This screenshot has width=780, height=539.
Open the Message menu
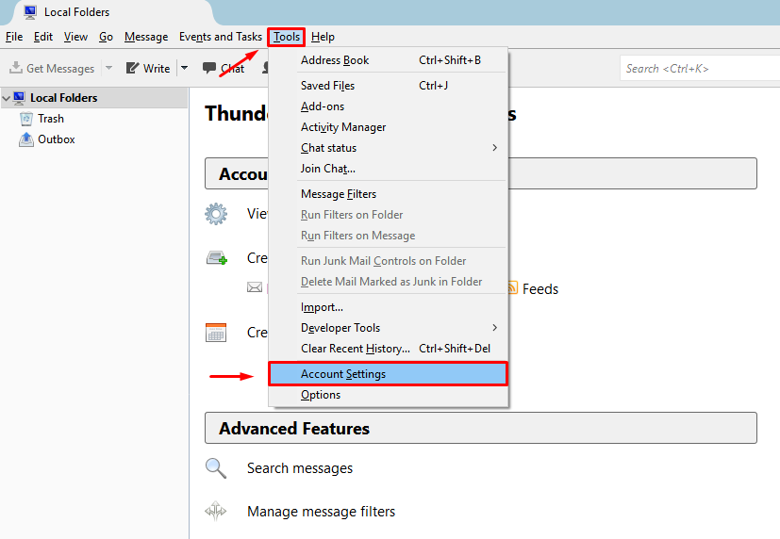coord(146,37)
